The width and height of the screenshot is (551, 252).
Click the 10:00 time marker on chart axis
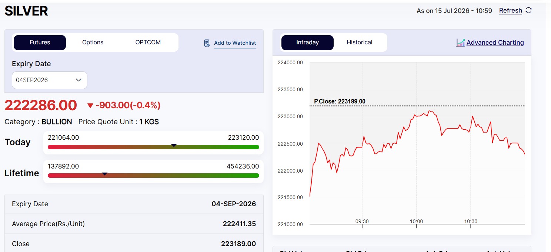click(x=416, y=221)
